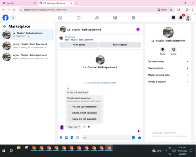This screenshot has width=196, height=157.
Task: Open Windows taskbar search
Action: 11,151
